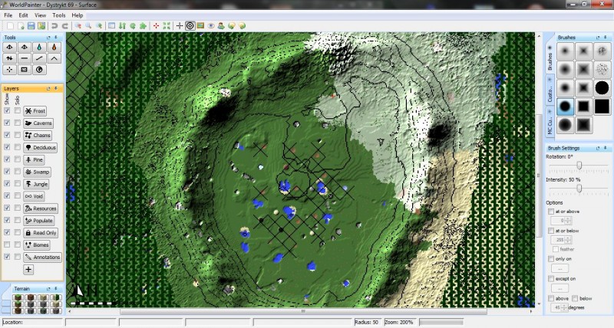This screenshot has width=614, height=328.
Task: Click the magnifier zoom icon in toolbar
Action: [88, 26]
